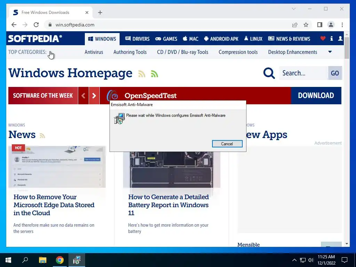The height and width of the screenshot is (267, 356).
Task: Switch to Chrome in the taskbar
Action: point(60,260)
